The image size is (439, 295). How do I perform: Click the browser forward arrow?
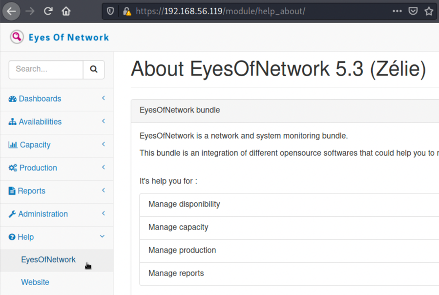(x=30, y=11)
